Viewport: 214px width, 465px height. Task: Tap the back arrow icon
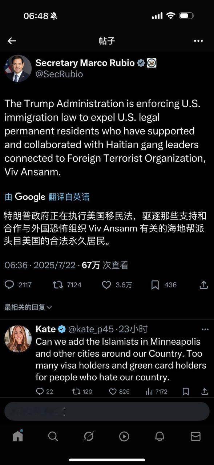click(12, 41)
